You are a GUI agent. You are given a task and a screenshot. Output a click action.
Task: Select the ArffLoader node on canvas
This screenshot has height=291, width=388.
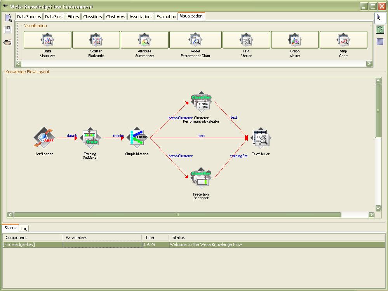[44, 138]
